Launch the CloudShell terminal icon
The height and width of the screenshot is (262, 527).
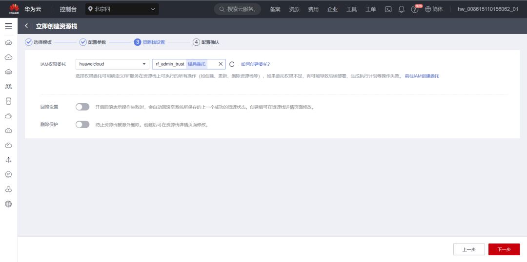click(388, 9)
